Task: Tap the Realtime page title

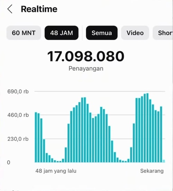Action: (x=39, y=9)
